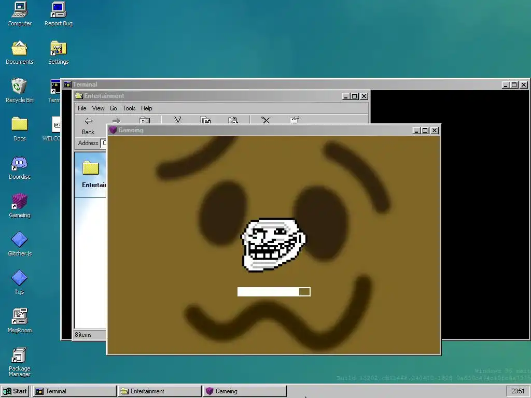Click the Cut scissors toolbar icon

pos(177,120)
